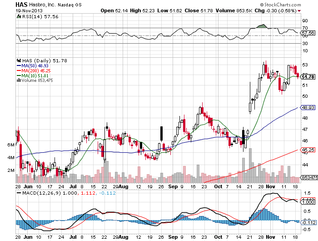Click the blue MA(50) line swatch
Image resolution: width=318 pixels, height=241 pixels.
(19, 66)
